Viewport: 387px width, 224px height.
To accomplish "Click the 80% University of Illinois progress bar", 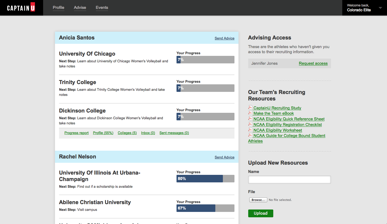I will coord(205,179).
